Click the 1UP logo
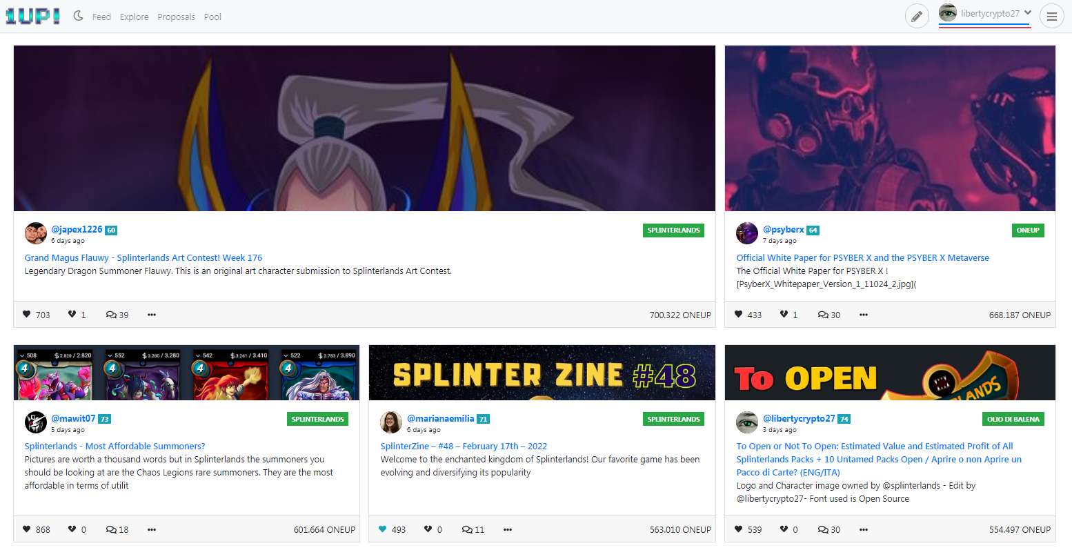 [32, 17]
